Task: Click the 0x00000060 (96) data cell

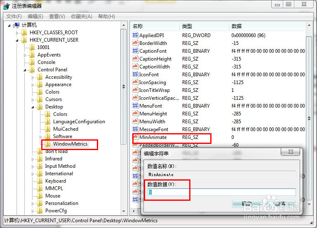Action: [248, 35]
